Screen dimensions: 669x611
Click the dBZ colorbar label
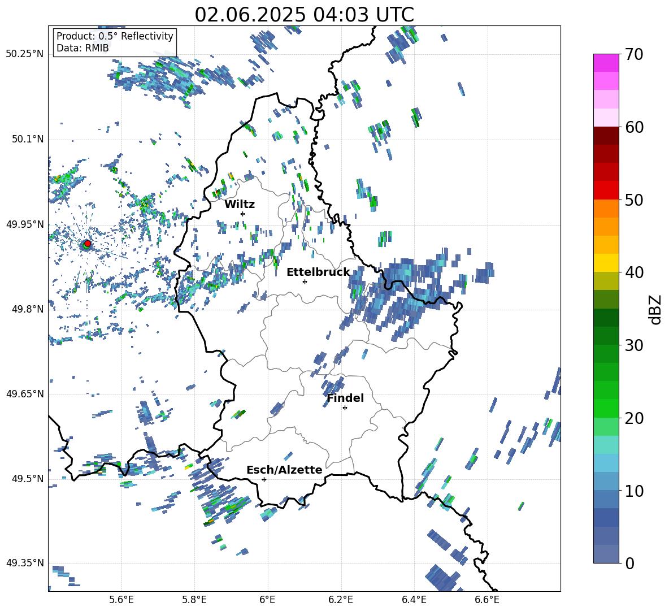point(656,309)
